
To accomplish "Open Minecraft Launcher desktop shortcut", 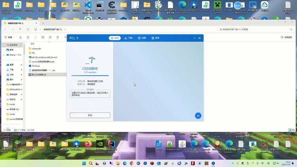I will click(x=217, y=7).
